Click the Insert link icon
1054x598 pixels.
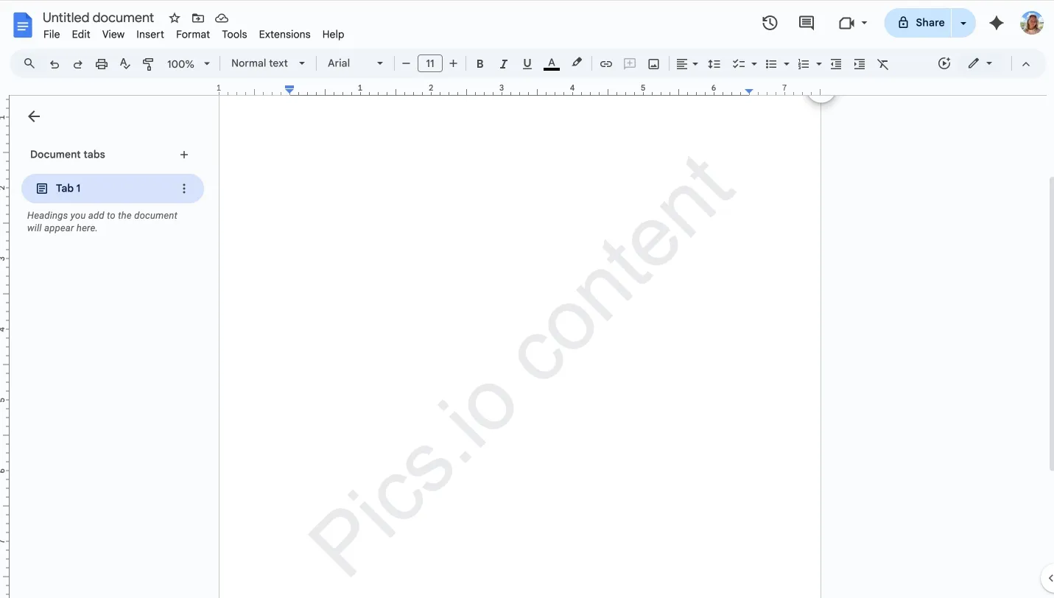(605, 63)
